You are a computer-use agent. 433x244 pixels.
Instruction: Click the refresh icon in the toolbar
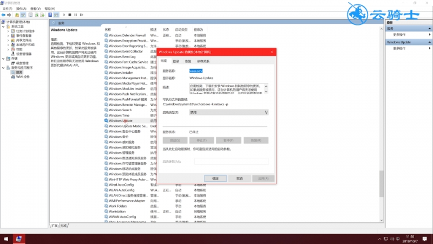(x=36, y=15)
